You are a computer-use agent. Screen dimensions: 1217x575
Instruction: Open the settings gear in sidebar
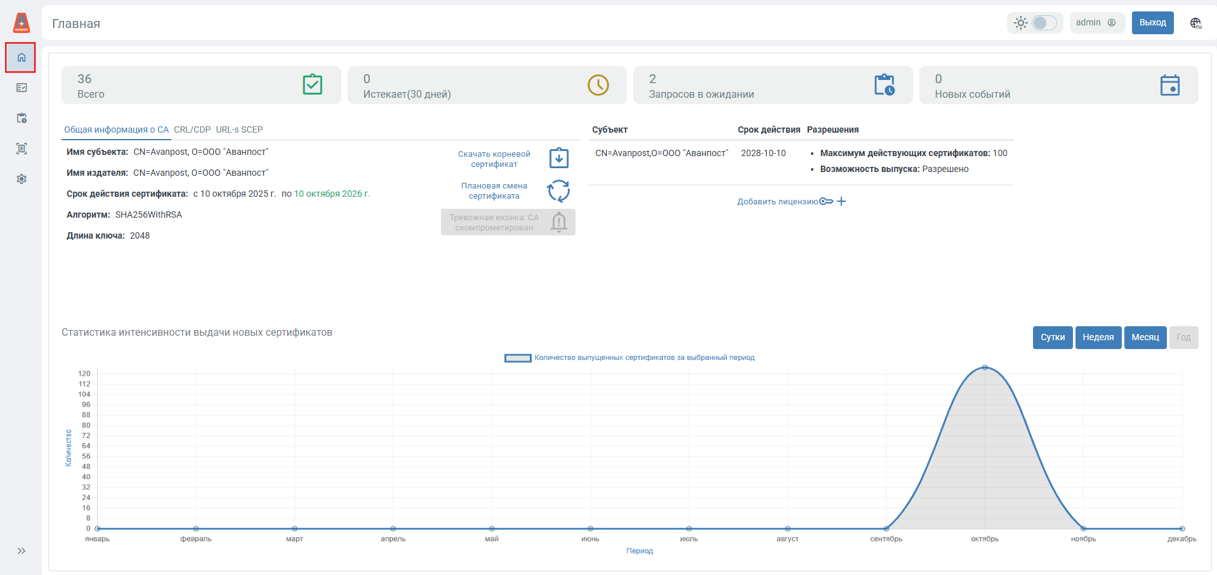22,179
